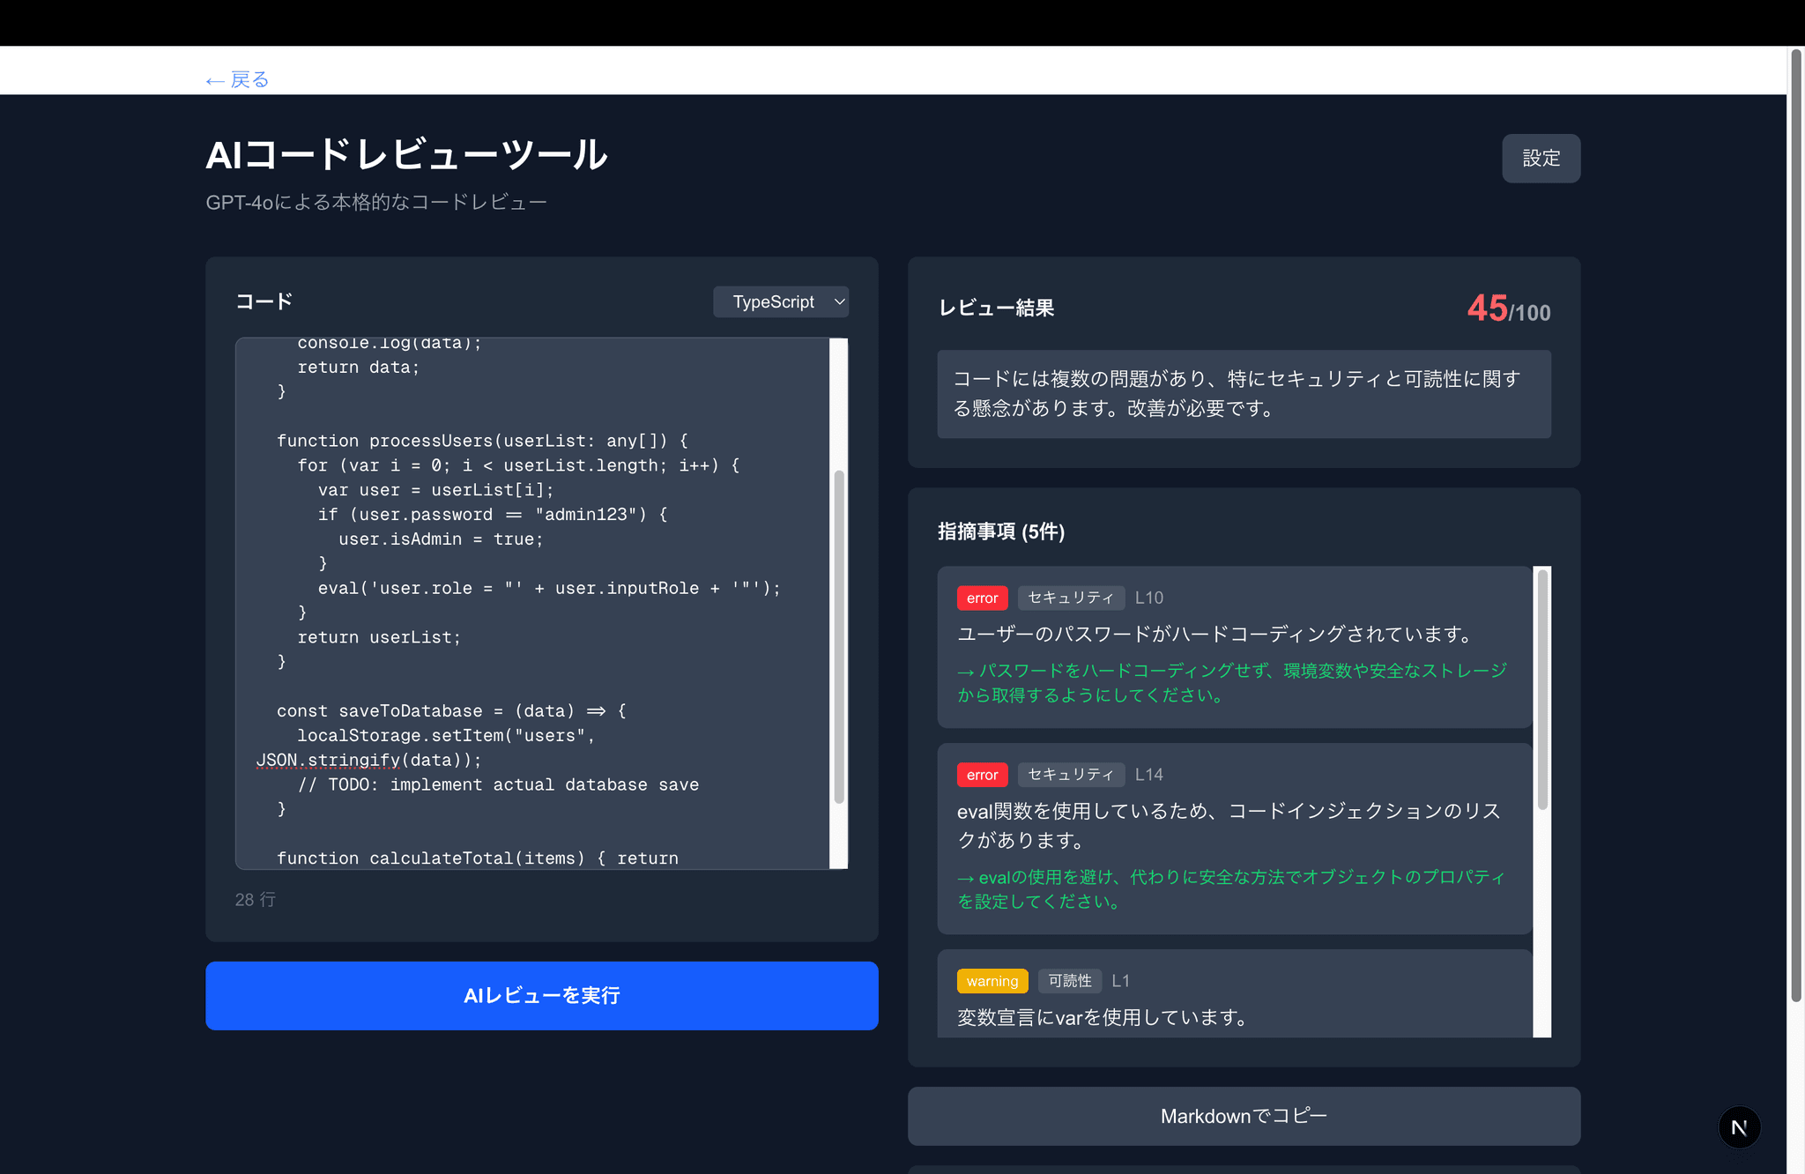Click the 指摘事項 (5件) heading

1000,532
